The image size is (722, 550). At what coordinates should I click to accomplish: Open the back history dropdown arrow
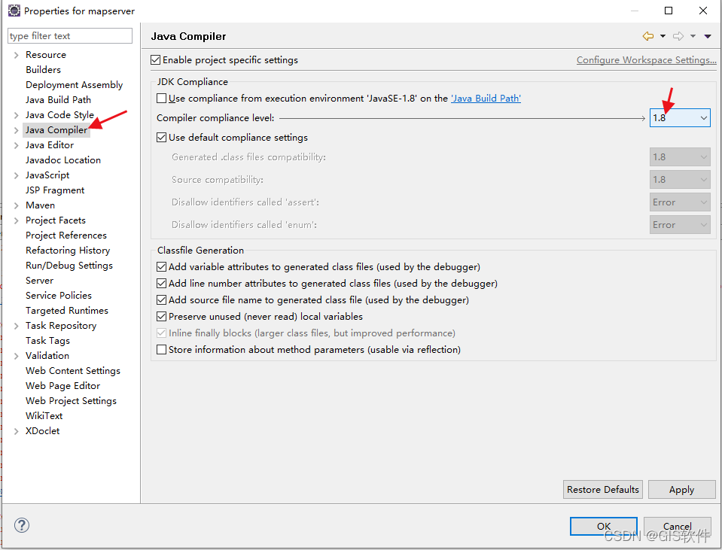click(663, 36)
